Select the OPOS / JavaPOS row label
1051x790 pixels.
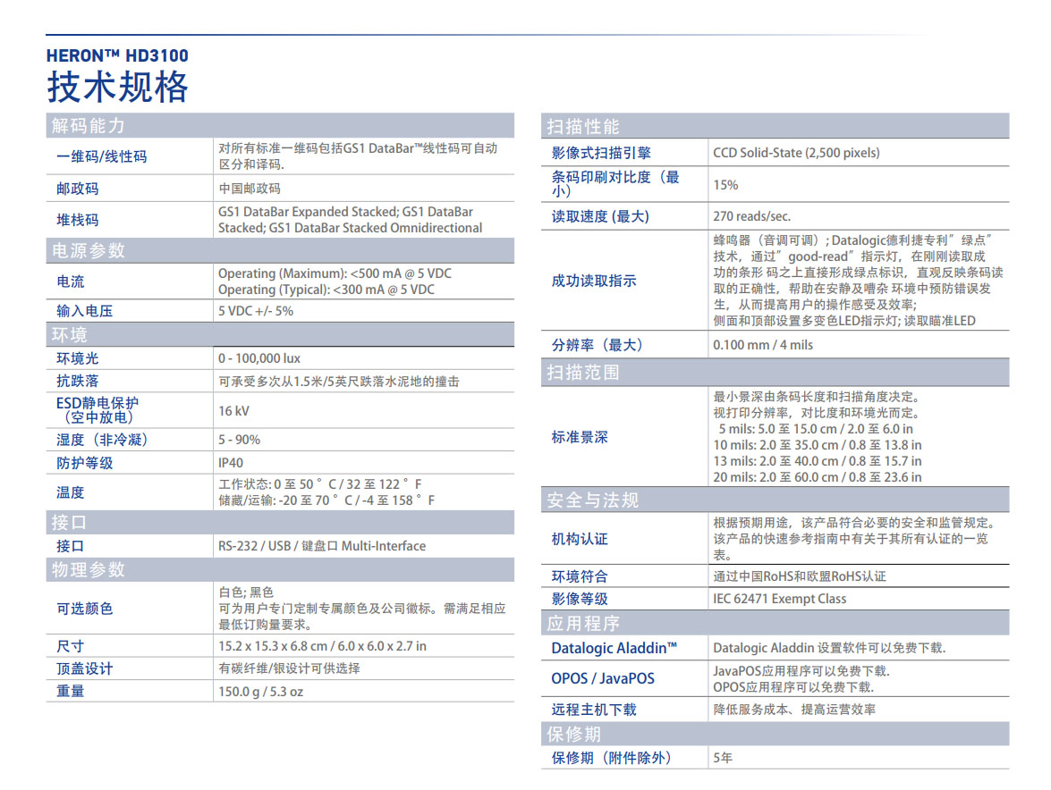tap(602, 678)
